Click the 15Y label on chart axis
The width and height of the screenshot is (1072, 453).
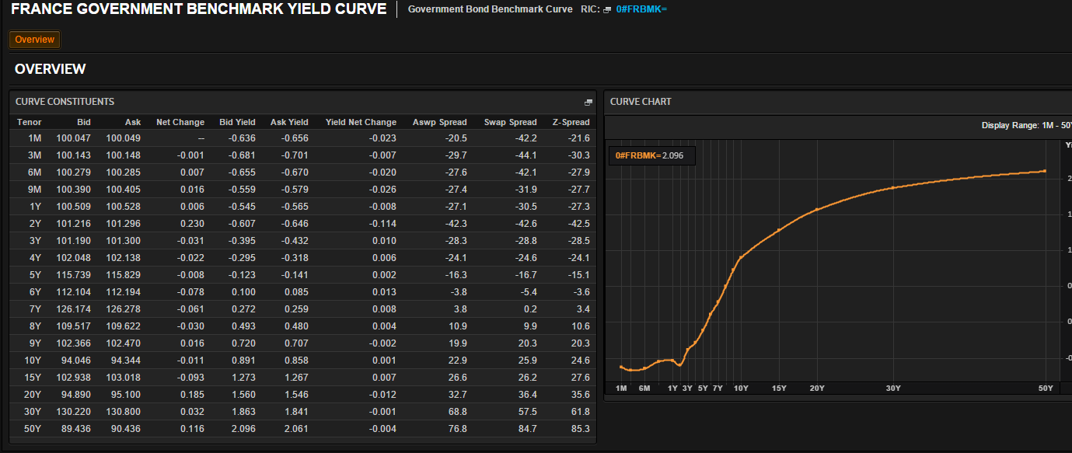pos(779,389)
